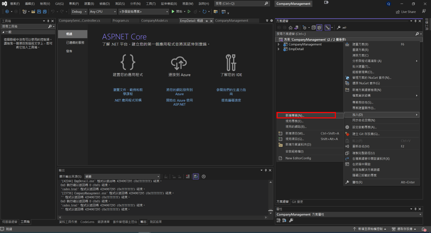Click the Open File folder icon
The image size is (431, 233).
[33, 11]
